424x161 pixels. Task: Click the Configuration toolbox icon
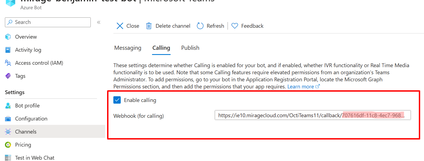click(8, 119)
